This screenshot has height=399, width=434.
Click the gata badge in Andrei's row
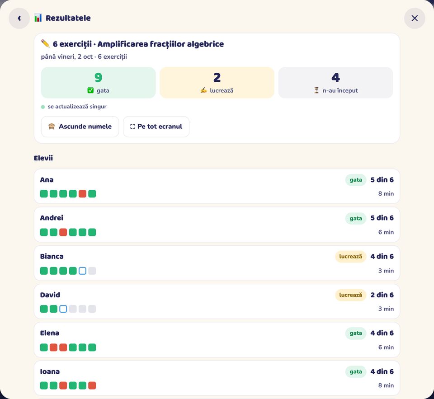pyautogui.click(x=356, y=218)
